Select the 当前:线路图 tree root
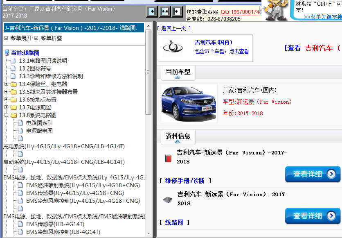Image resolution: width=342 pixels, height=238 pixels. [x=25, y=53]
